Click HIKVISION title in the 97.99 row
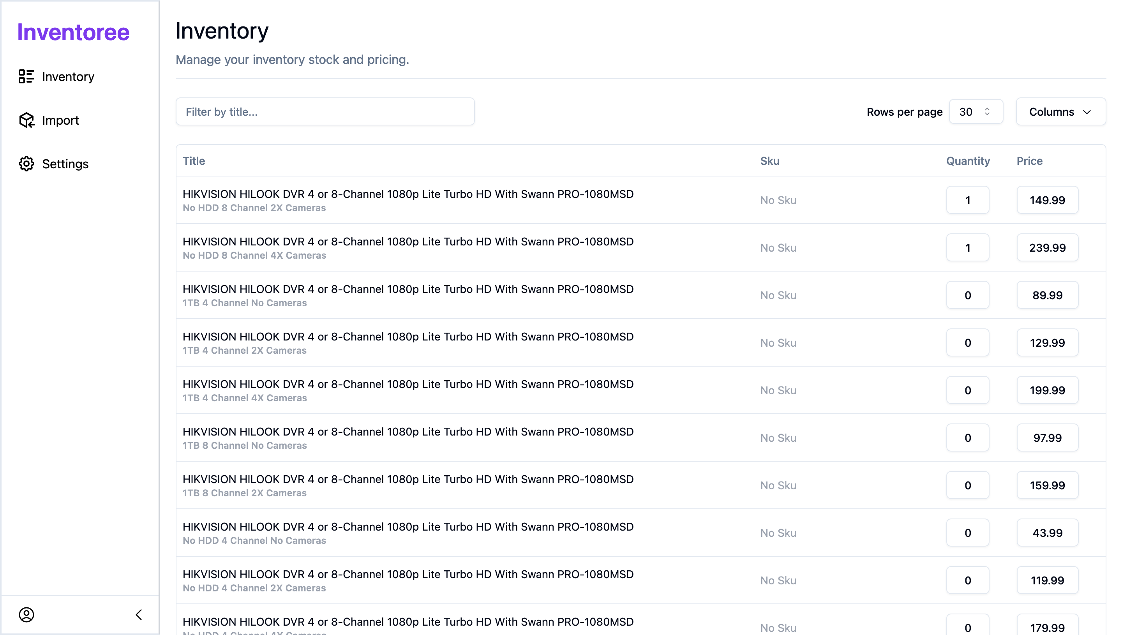 click(408, 432)
